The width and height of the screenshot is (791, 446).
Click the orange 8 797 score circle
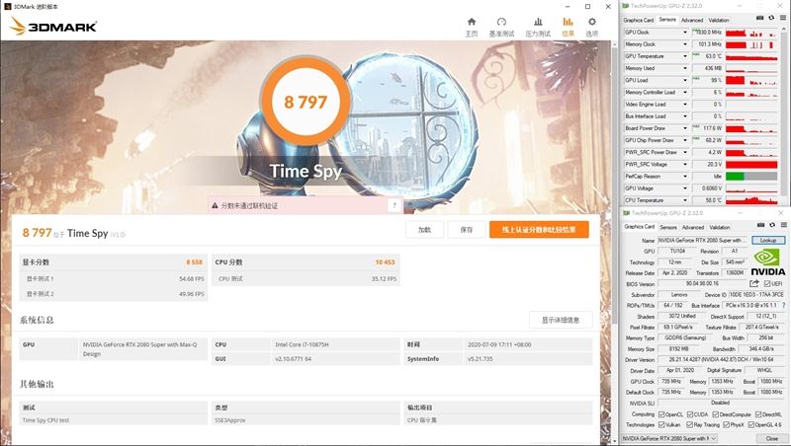click(x=306, y=103)
